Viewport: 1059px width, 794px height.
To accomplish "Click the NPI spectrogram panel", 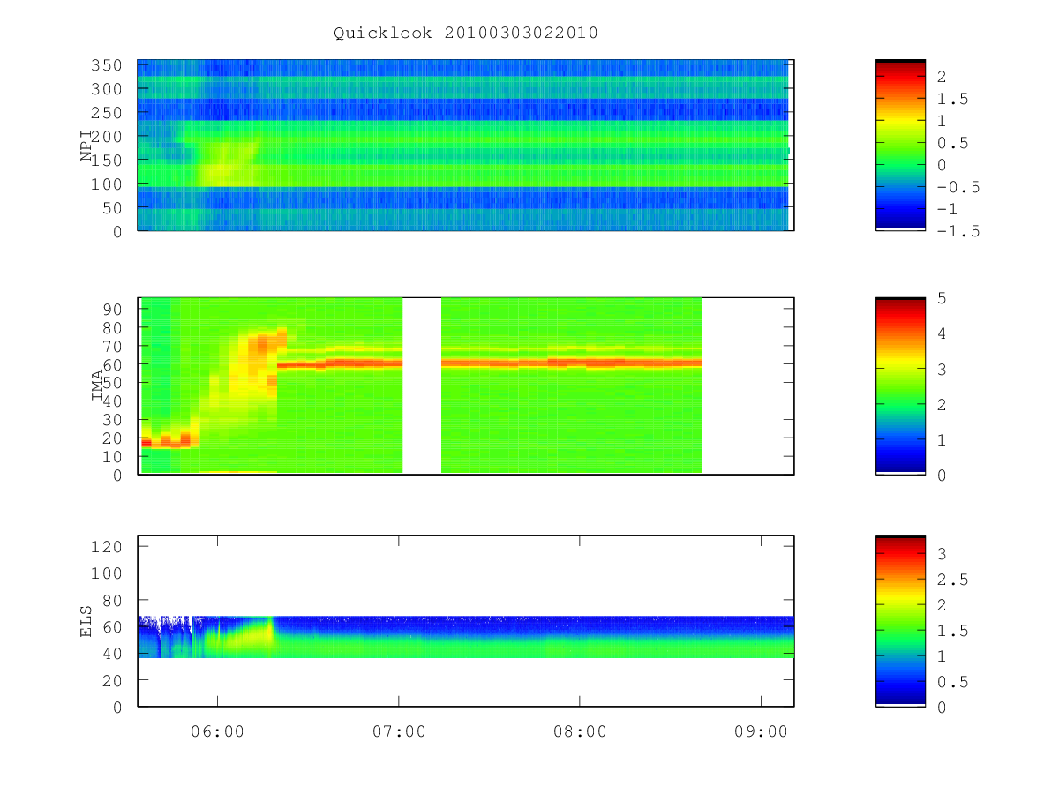I will pos(466,146).
